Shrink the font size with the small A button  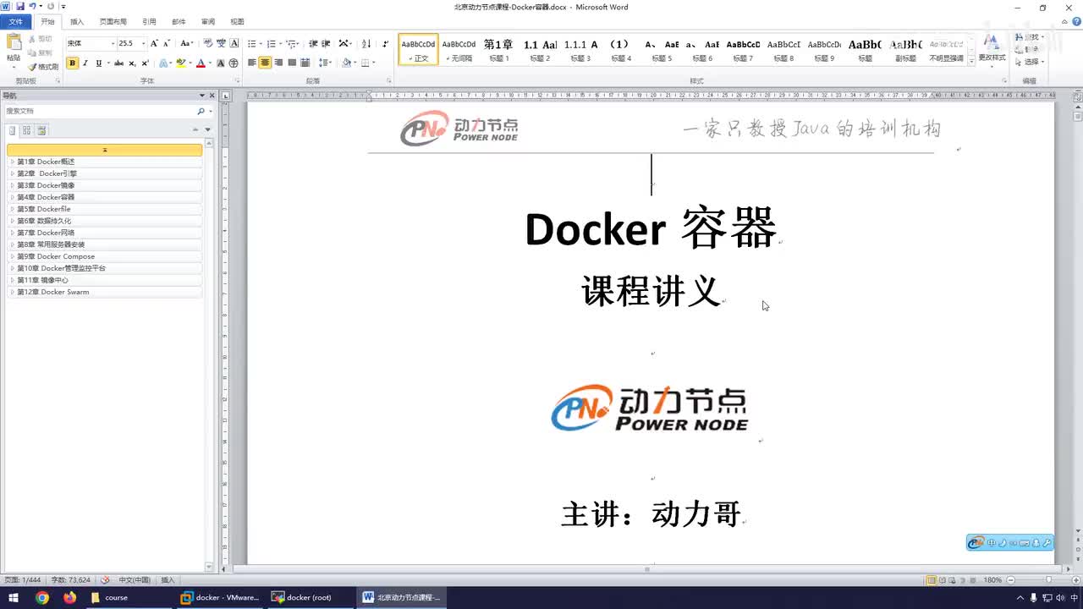166,43
